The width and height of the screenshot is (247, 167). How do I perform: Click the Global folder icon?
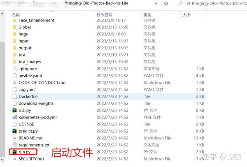coord(15,27)
